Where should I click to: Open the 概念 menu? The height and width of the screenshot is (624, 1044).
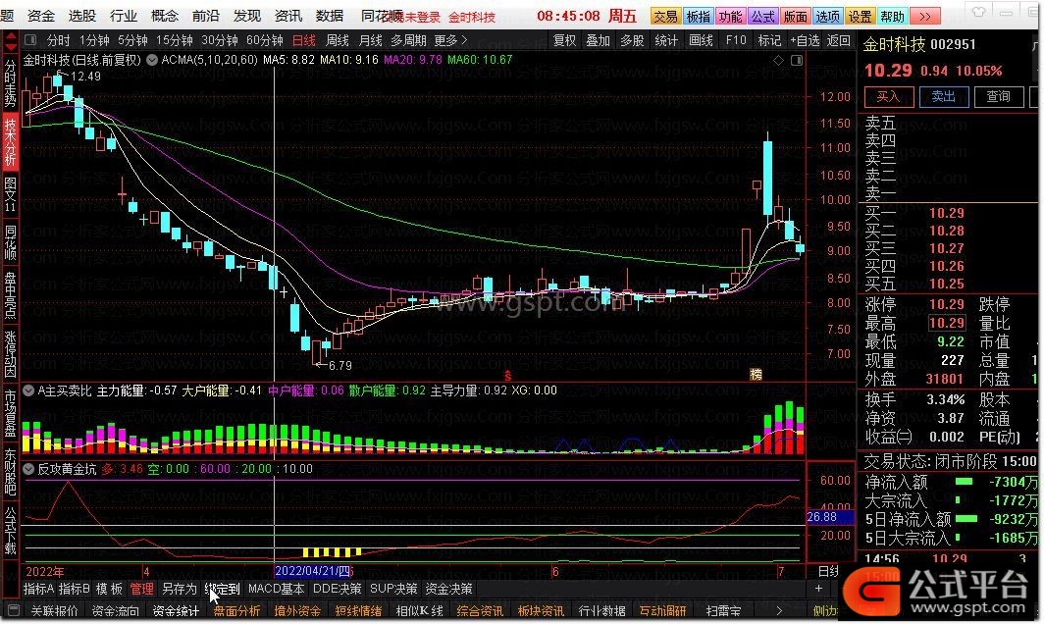point(165,16)
